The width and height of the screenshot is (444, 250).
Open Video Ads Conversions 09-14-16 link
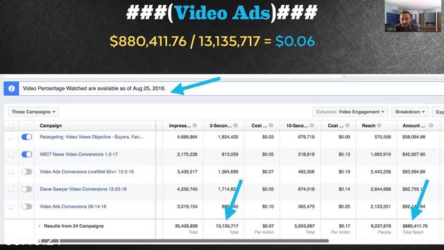(x=73, y=206)
